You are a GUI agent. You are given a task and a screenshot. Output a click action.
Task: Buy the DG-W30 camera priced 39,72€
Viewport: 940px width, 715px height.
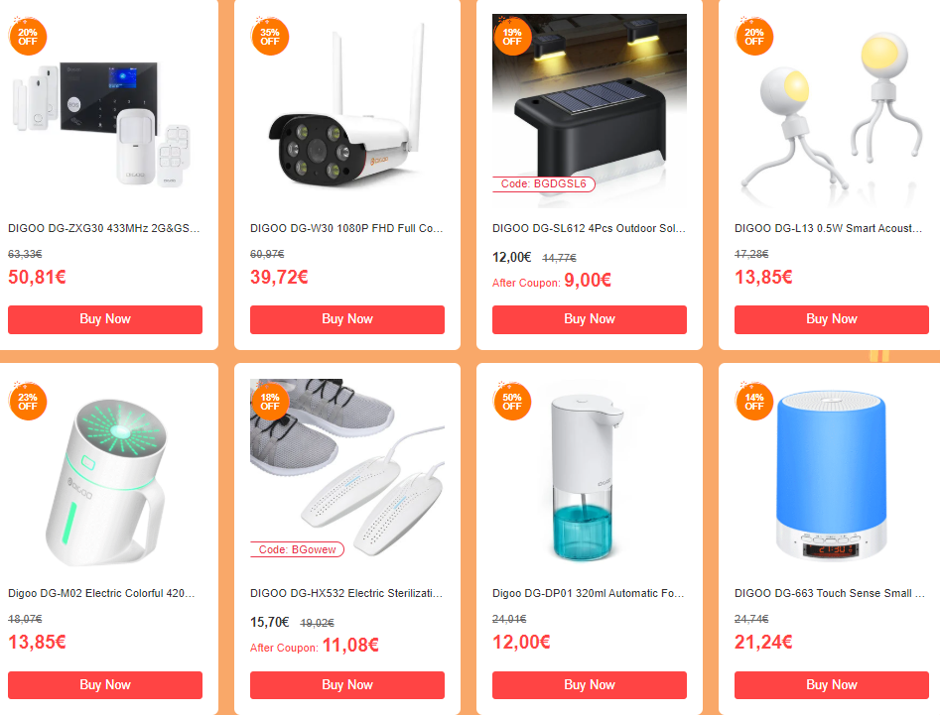click(x=347, y=319)
